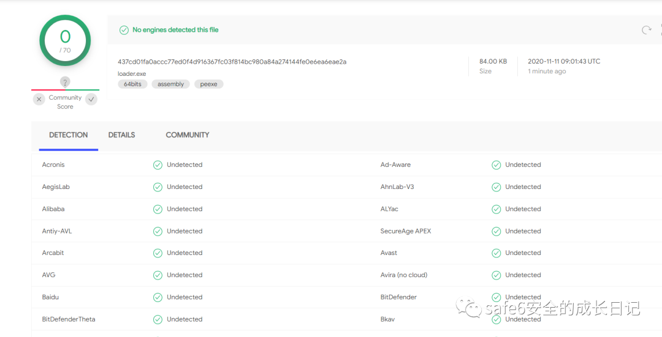Click the ALYac engine name
Image resolution: width=662 pixels, height=337 pixels.
click(389, 209)
